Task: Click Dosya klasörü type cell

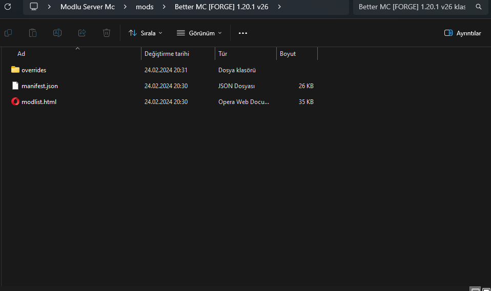Action: tap(237, 70)
